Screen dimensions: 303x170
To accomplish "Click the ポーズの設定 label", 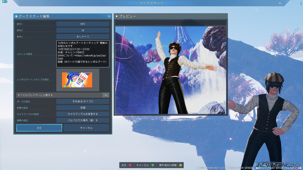I will tap(23, 101).
